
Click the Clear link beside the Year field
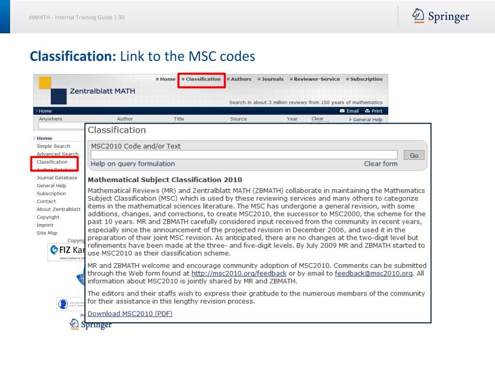click(317, 119)
